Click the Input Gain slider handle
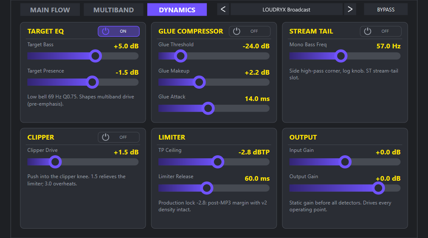428x238 pixels. point(345,162)
